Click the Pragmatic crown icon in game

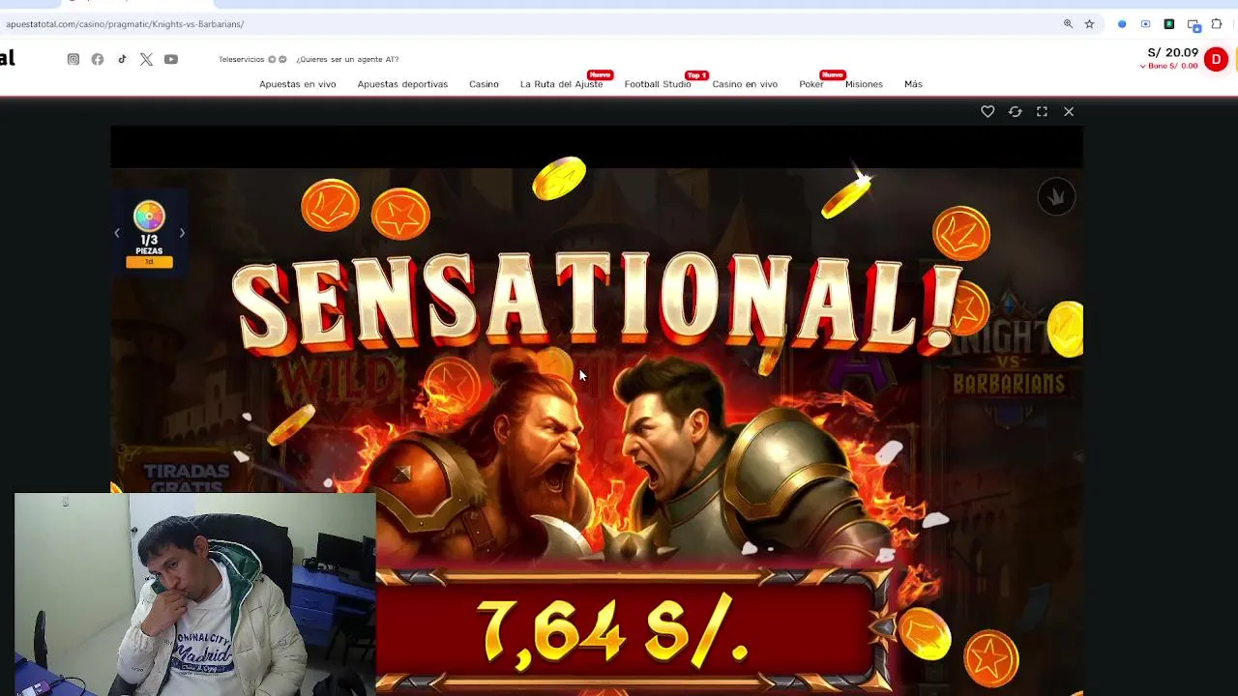(x=1056, y=197)
